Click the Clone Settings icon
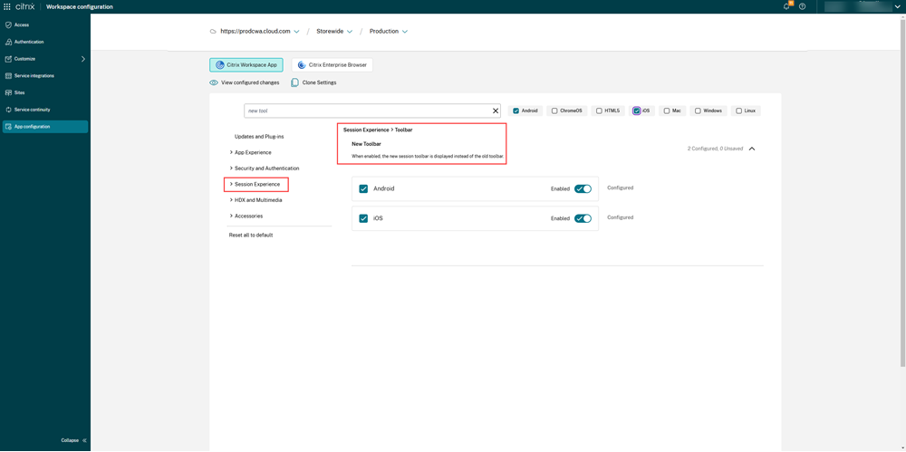This screenshot has height=452, width=906. [x=295, y=82]
